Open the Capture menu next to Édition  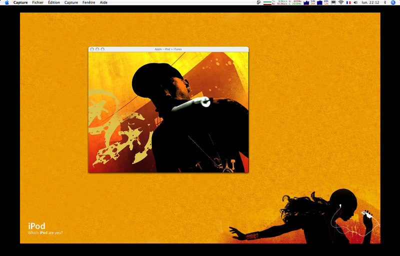pyautogui.click(x=71, y=2)
